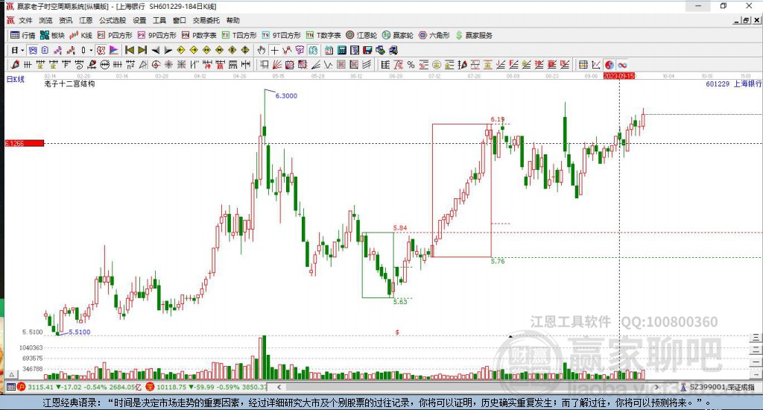Image resolution: width=763 pixels, height=410 pixels.
Task: Open the 9T四方形 tool
Action: [281, 35]
